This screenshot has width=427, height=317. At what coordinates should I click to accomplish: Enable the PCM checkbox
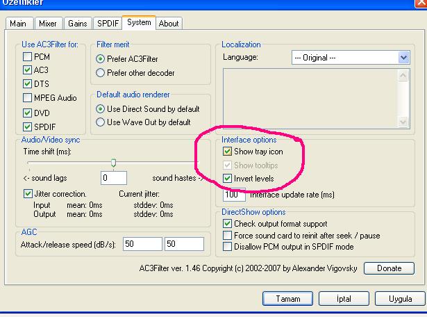pos(28,56)
